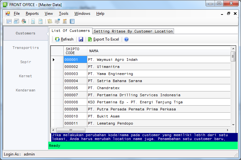The height and width of the screenshot is (160, 241).
Task: Click the pinned notes toolbar icon
Action: (50, 21)
